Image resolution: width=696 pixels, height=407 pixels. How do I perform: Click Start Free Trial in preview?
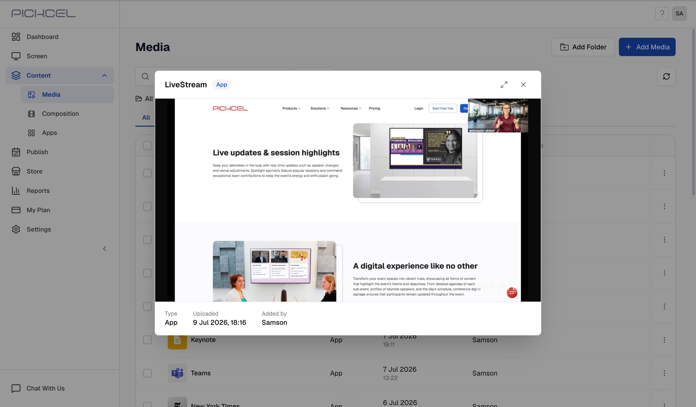(443, 109)
